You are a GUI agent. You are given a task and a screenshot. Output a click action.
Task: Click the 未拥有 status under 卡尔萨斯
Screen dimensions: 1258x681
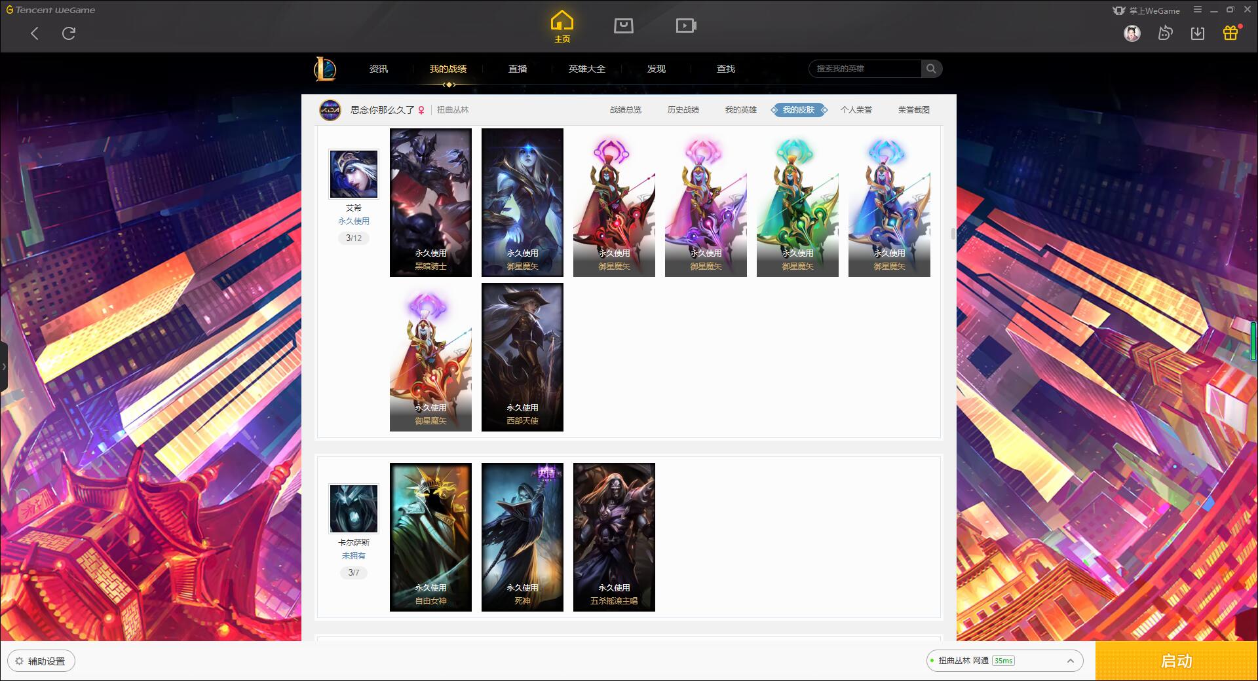354,556
